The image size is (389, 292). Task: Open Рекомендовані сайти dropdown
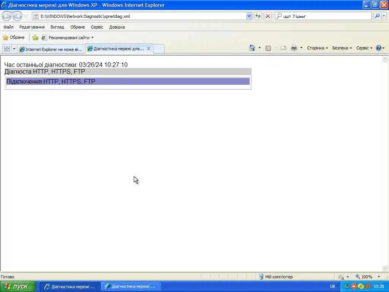coord(68,38)
